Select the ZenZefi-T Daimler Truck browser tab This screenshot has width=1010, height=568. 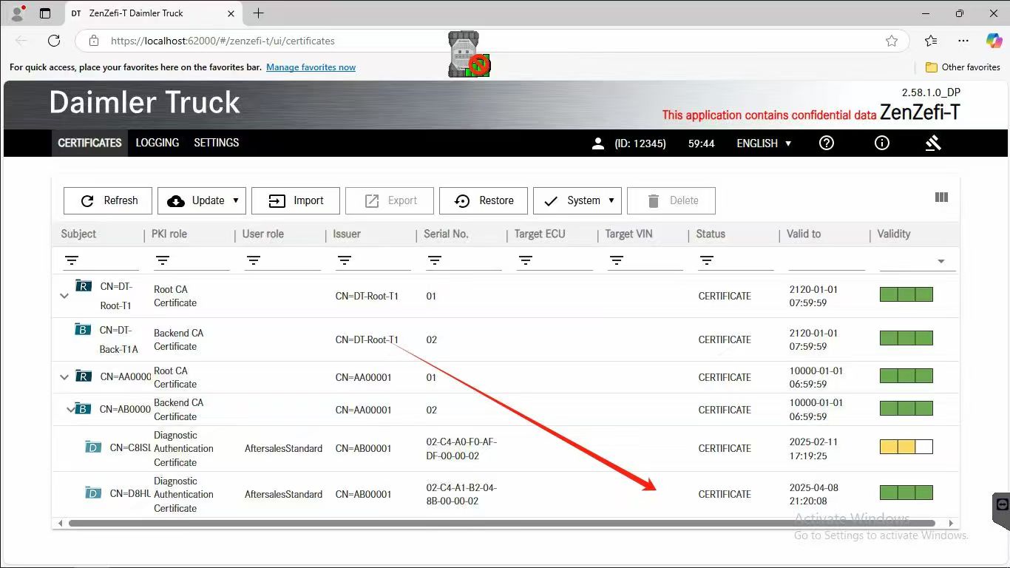click(x=153, y=13)
